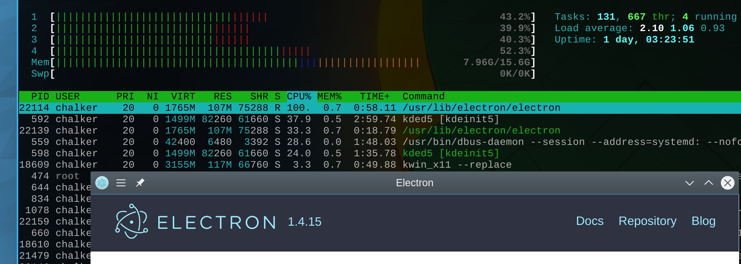The height and width of the screenshot is (264, 741).
Task: Sort htop by USER column header
Action: (68, 96)
